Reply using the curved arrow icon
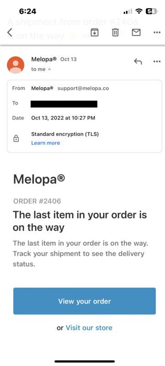The height and width of the screenshot is (366, 165). pos(138,62)
